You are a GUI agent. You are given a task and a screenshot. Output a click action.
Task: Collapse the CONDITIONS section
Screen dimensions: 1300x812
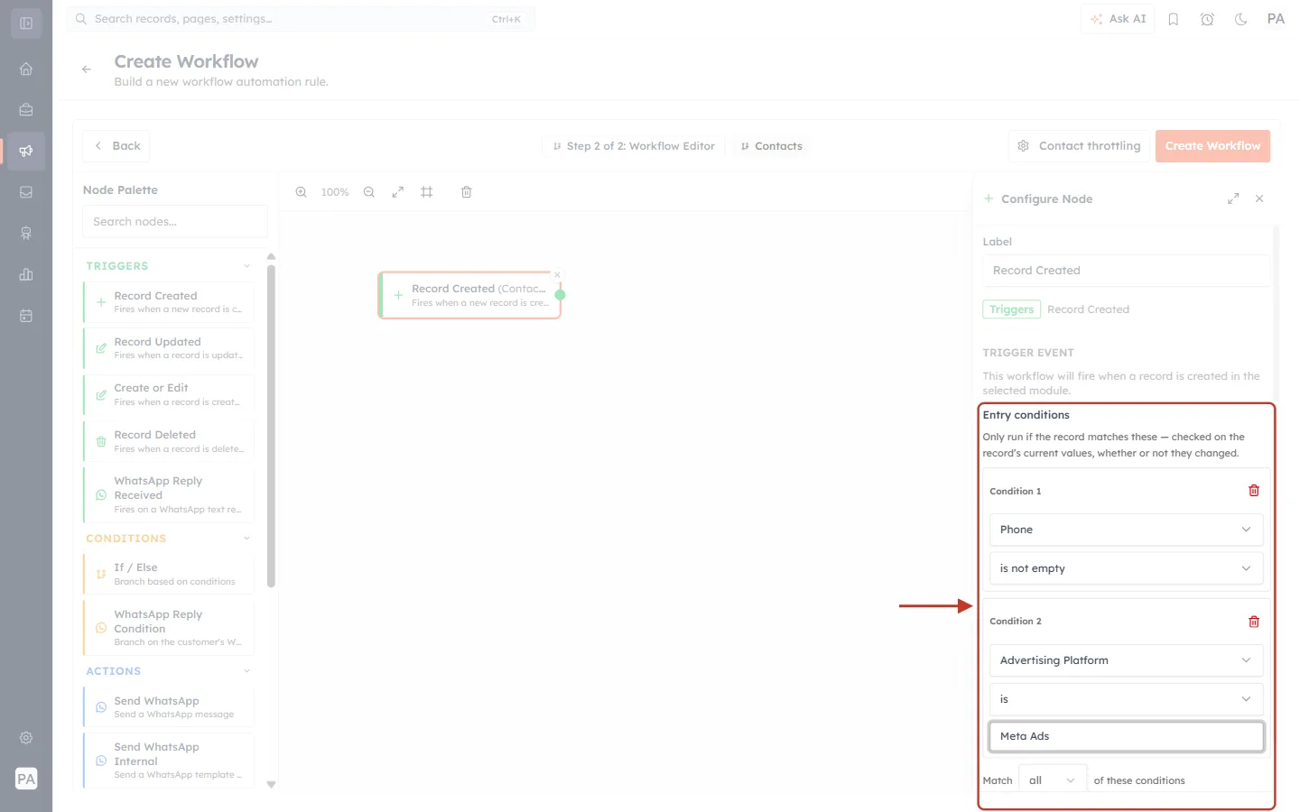point(246,539)
